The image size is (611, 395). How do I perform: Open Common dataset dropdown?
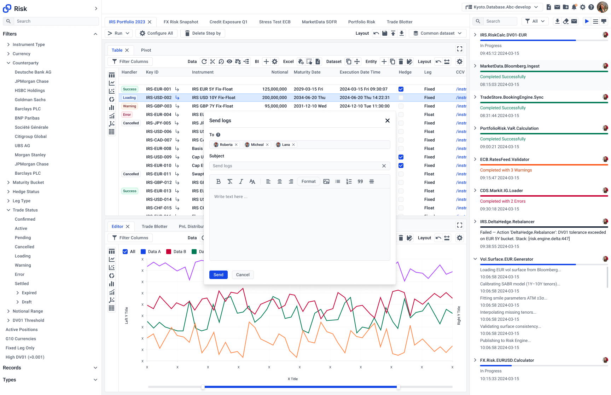438,33
